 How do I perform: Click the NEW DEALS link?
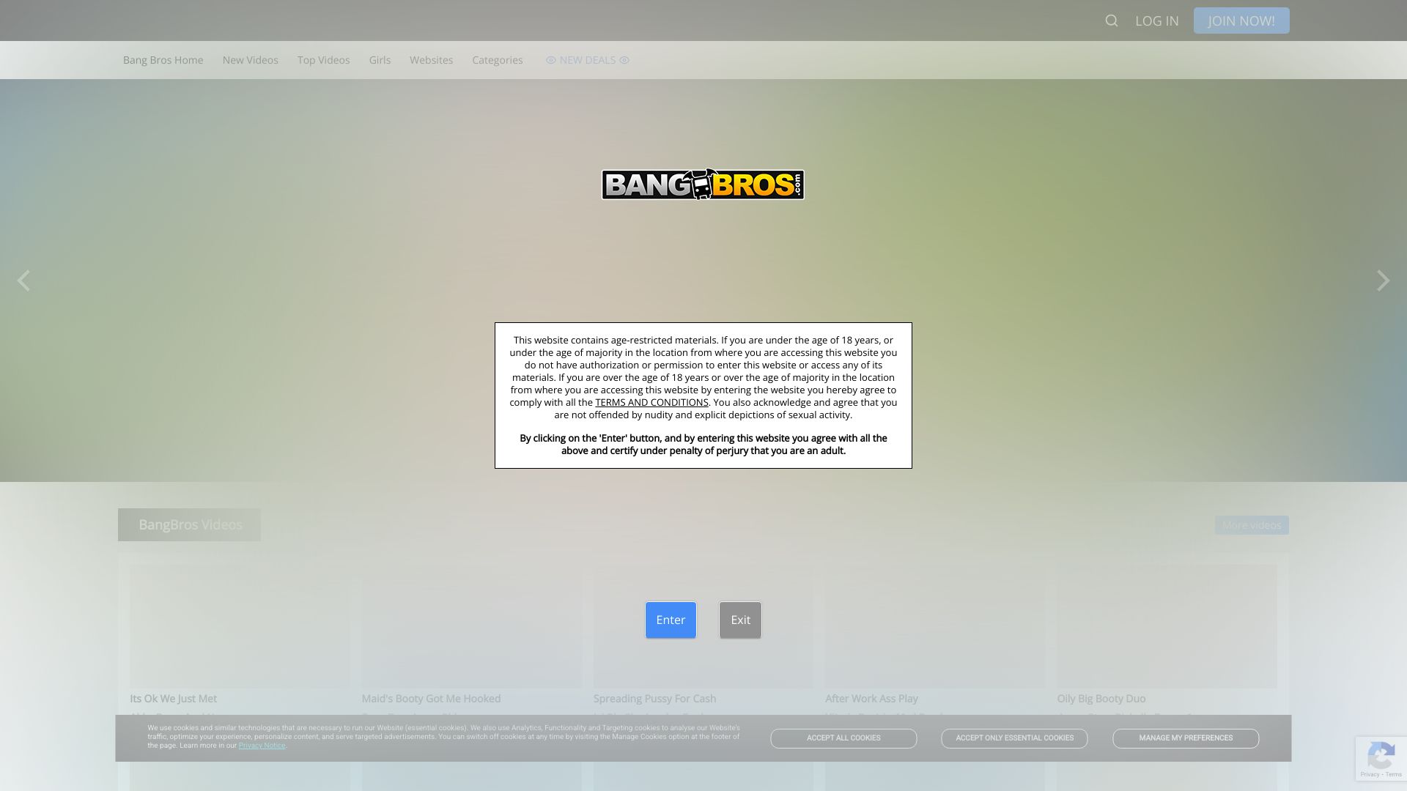click(x=587, y=60)
